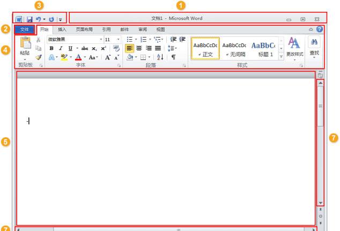This screenshot has height=231, width=340.
Task: Click the Increase Indent icon
Action: 182,39
